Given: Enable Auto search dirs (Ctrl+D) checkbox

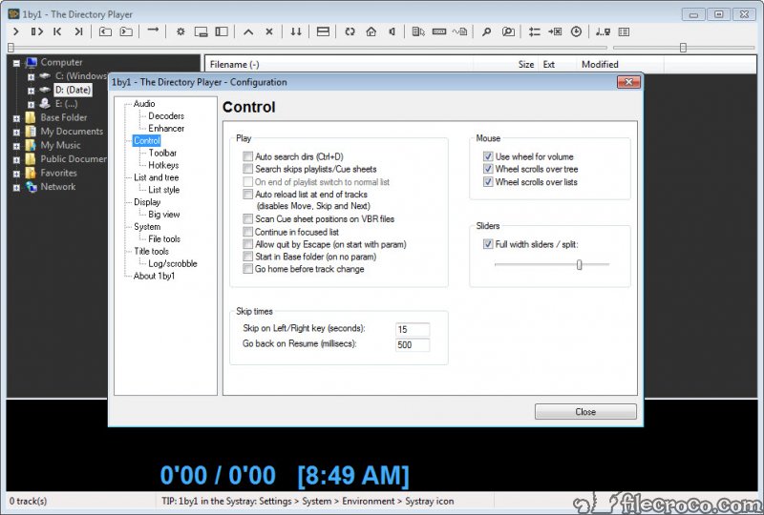Looking at the screenshot, I should [x=247, y=156].
